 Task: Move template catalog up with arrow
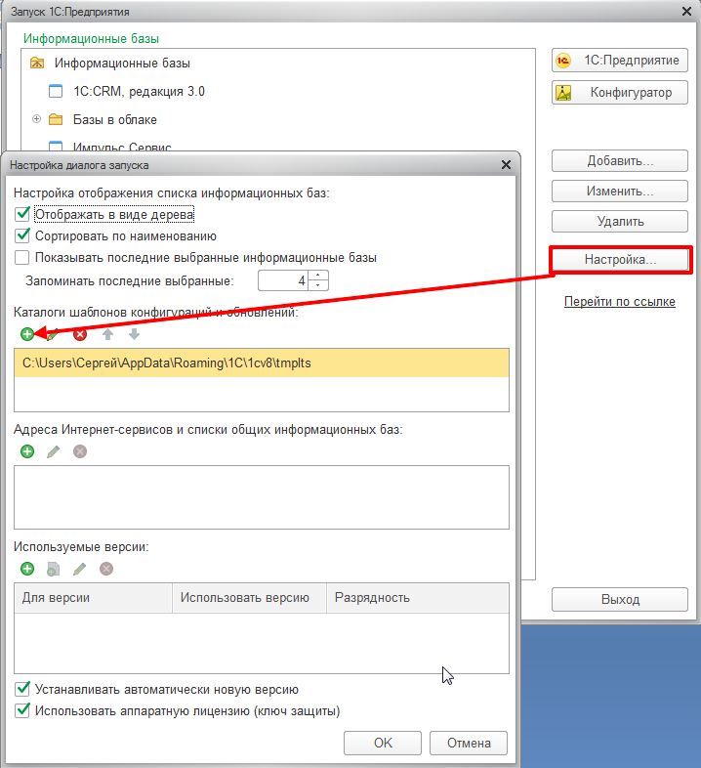click(x=107, y=334)
